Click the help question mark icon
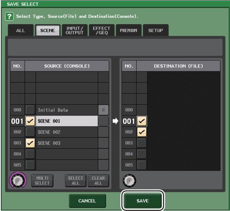Image resolution: width=230 pixels, height=211 pixels. pyautogui.click(x=9, y=16)
